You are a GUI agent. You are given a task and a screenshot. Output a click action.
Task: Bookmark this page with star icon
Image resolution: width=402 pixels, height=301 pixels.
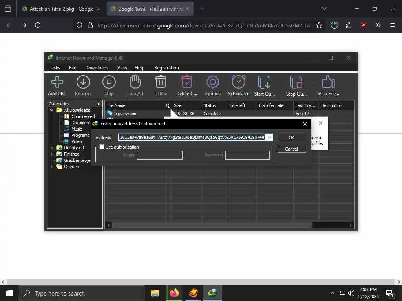coord(319,25)
